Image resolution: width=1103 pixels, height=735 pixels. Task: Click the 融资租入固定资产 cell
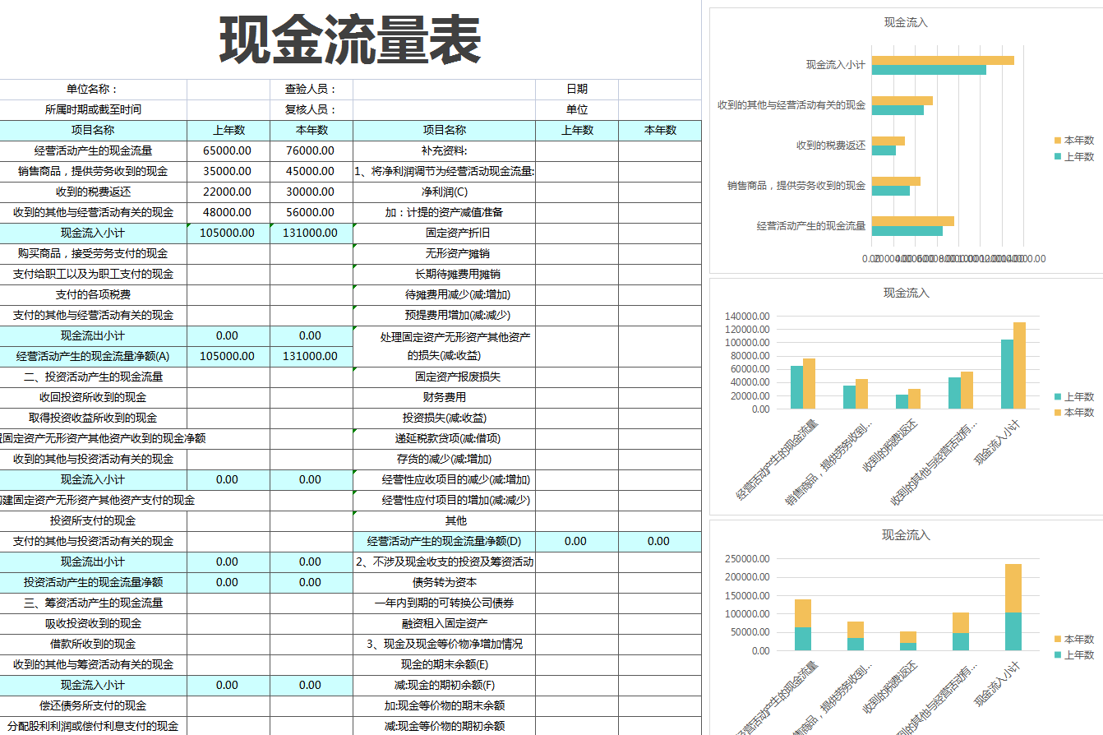pos(444,623)
